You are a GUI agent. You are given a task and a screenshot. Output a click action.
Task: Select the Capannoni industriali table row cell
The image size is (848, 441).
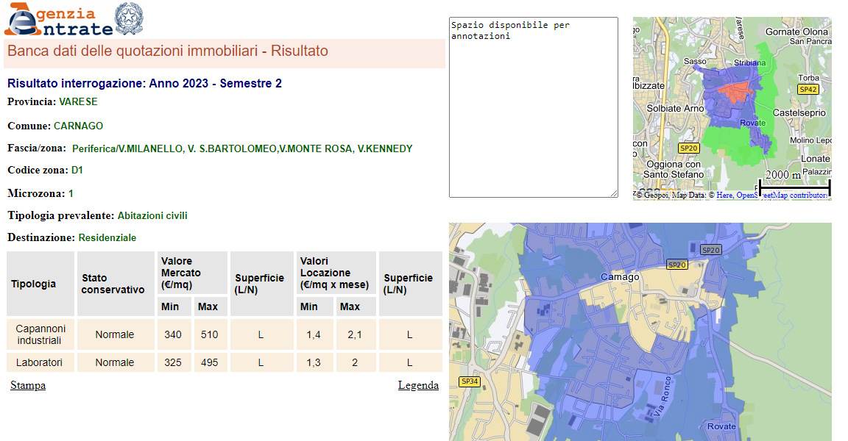[41, 334]
